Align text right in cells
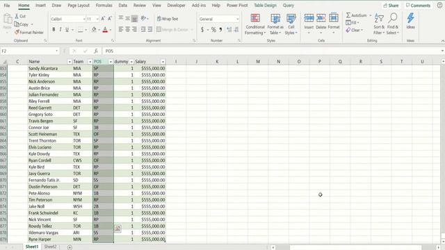This screenshot has height=250, width=445. point(134,29)
